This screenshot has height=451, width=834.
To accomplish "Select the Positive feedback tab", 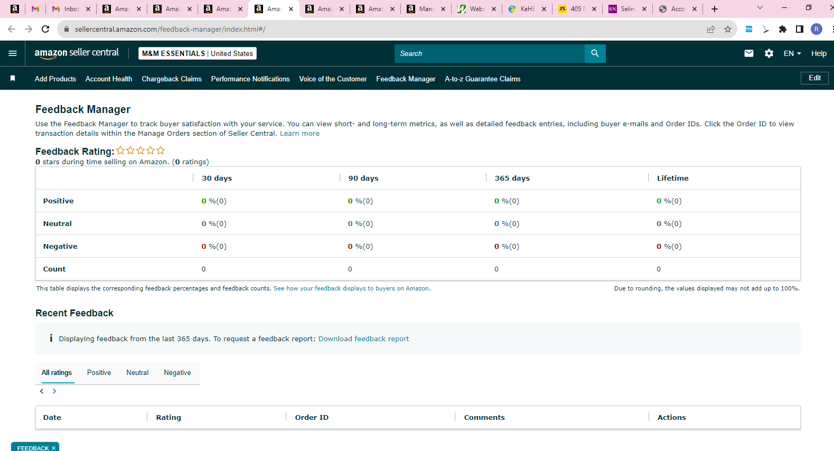I will 99,372.
